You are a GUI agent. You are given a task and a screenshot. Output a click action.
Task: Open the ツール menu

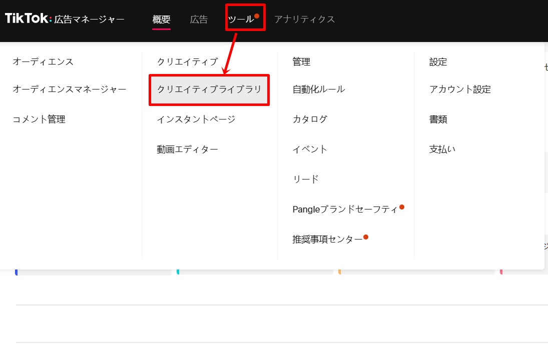click(x=241, y=19)
